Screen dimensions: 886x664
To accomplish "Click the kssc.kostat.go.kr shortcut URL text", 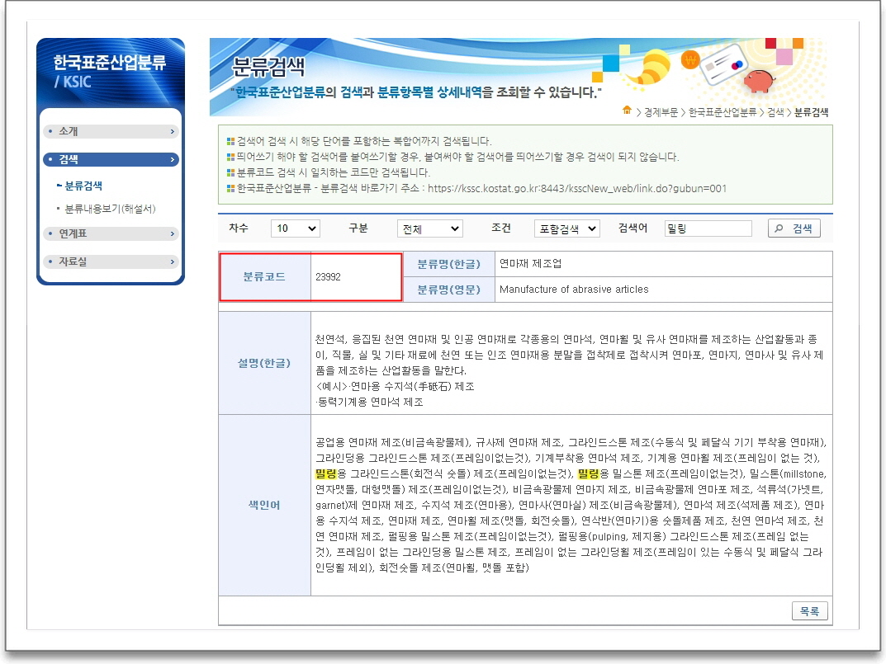I will [x=577, y=189].
